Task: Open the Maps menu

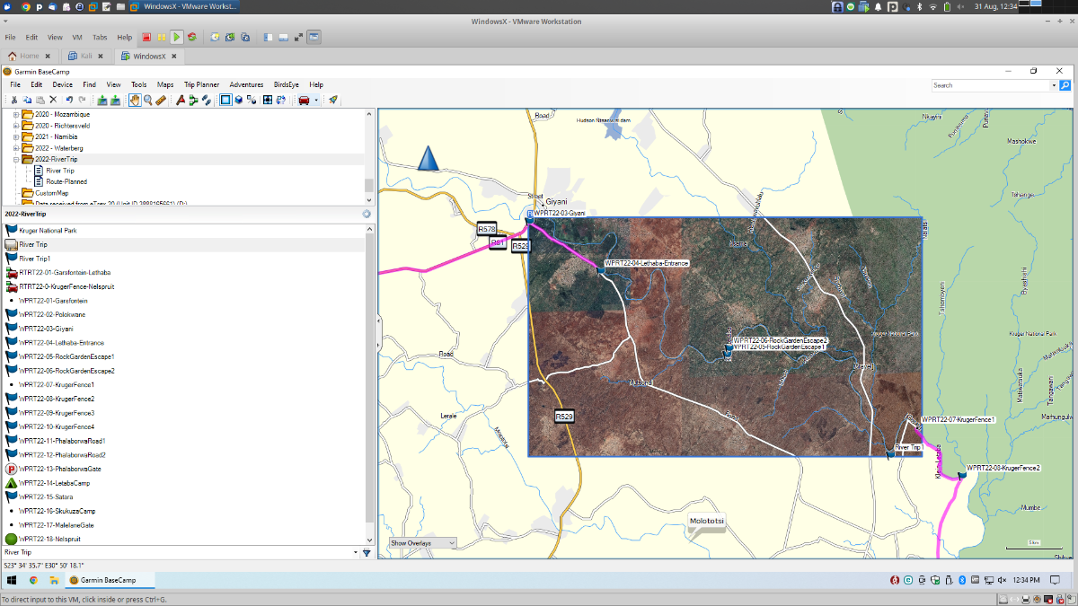Action: (165, 84)
